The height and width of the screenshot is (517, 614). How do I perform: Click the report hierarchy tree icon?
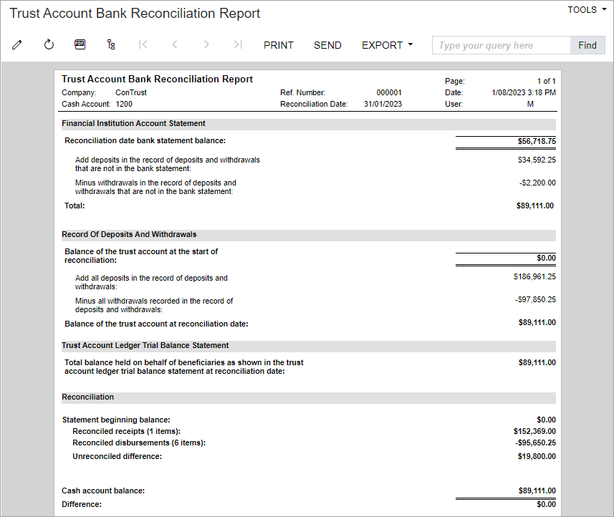[111, 44]
